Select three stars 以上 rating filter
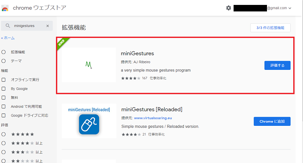The image size is (303, 163). (x=3, y=152)
